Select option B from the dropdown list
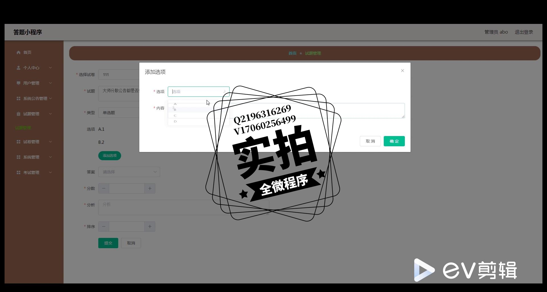Screen dimensions: 547x292 [x=199, y=110]
